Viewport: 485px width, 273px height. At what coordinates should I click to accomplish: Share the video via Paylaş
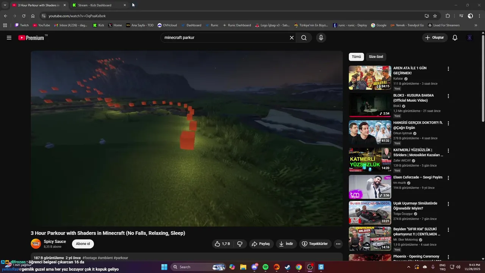coord(261,244)
